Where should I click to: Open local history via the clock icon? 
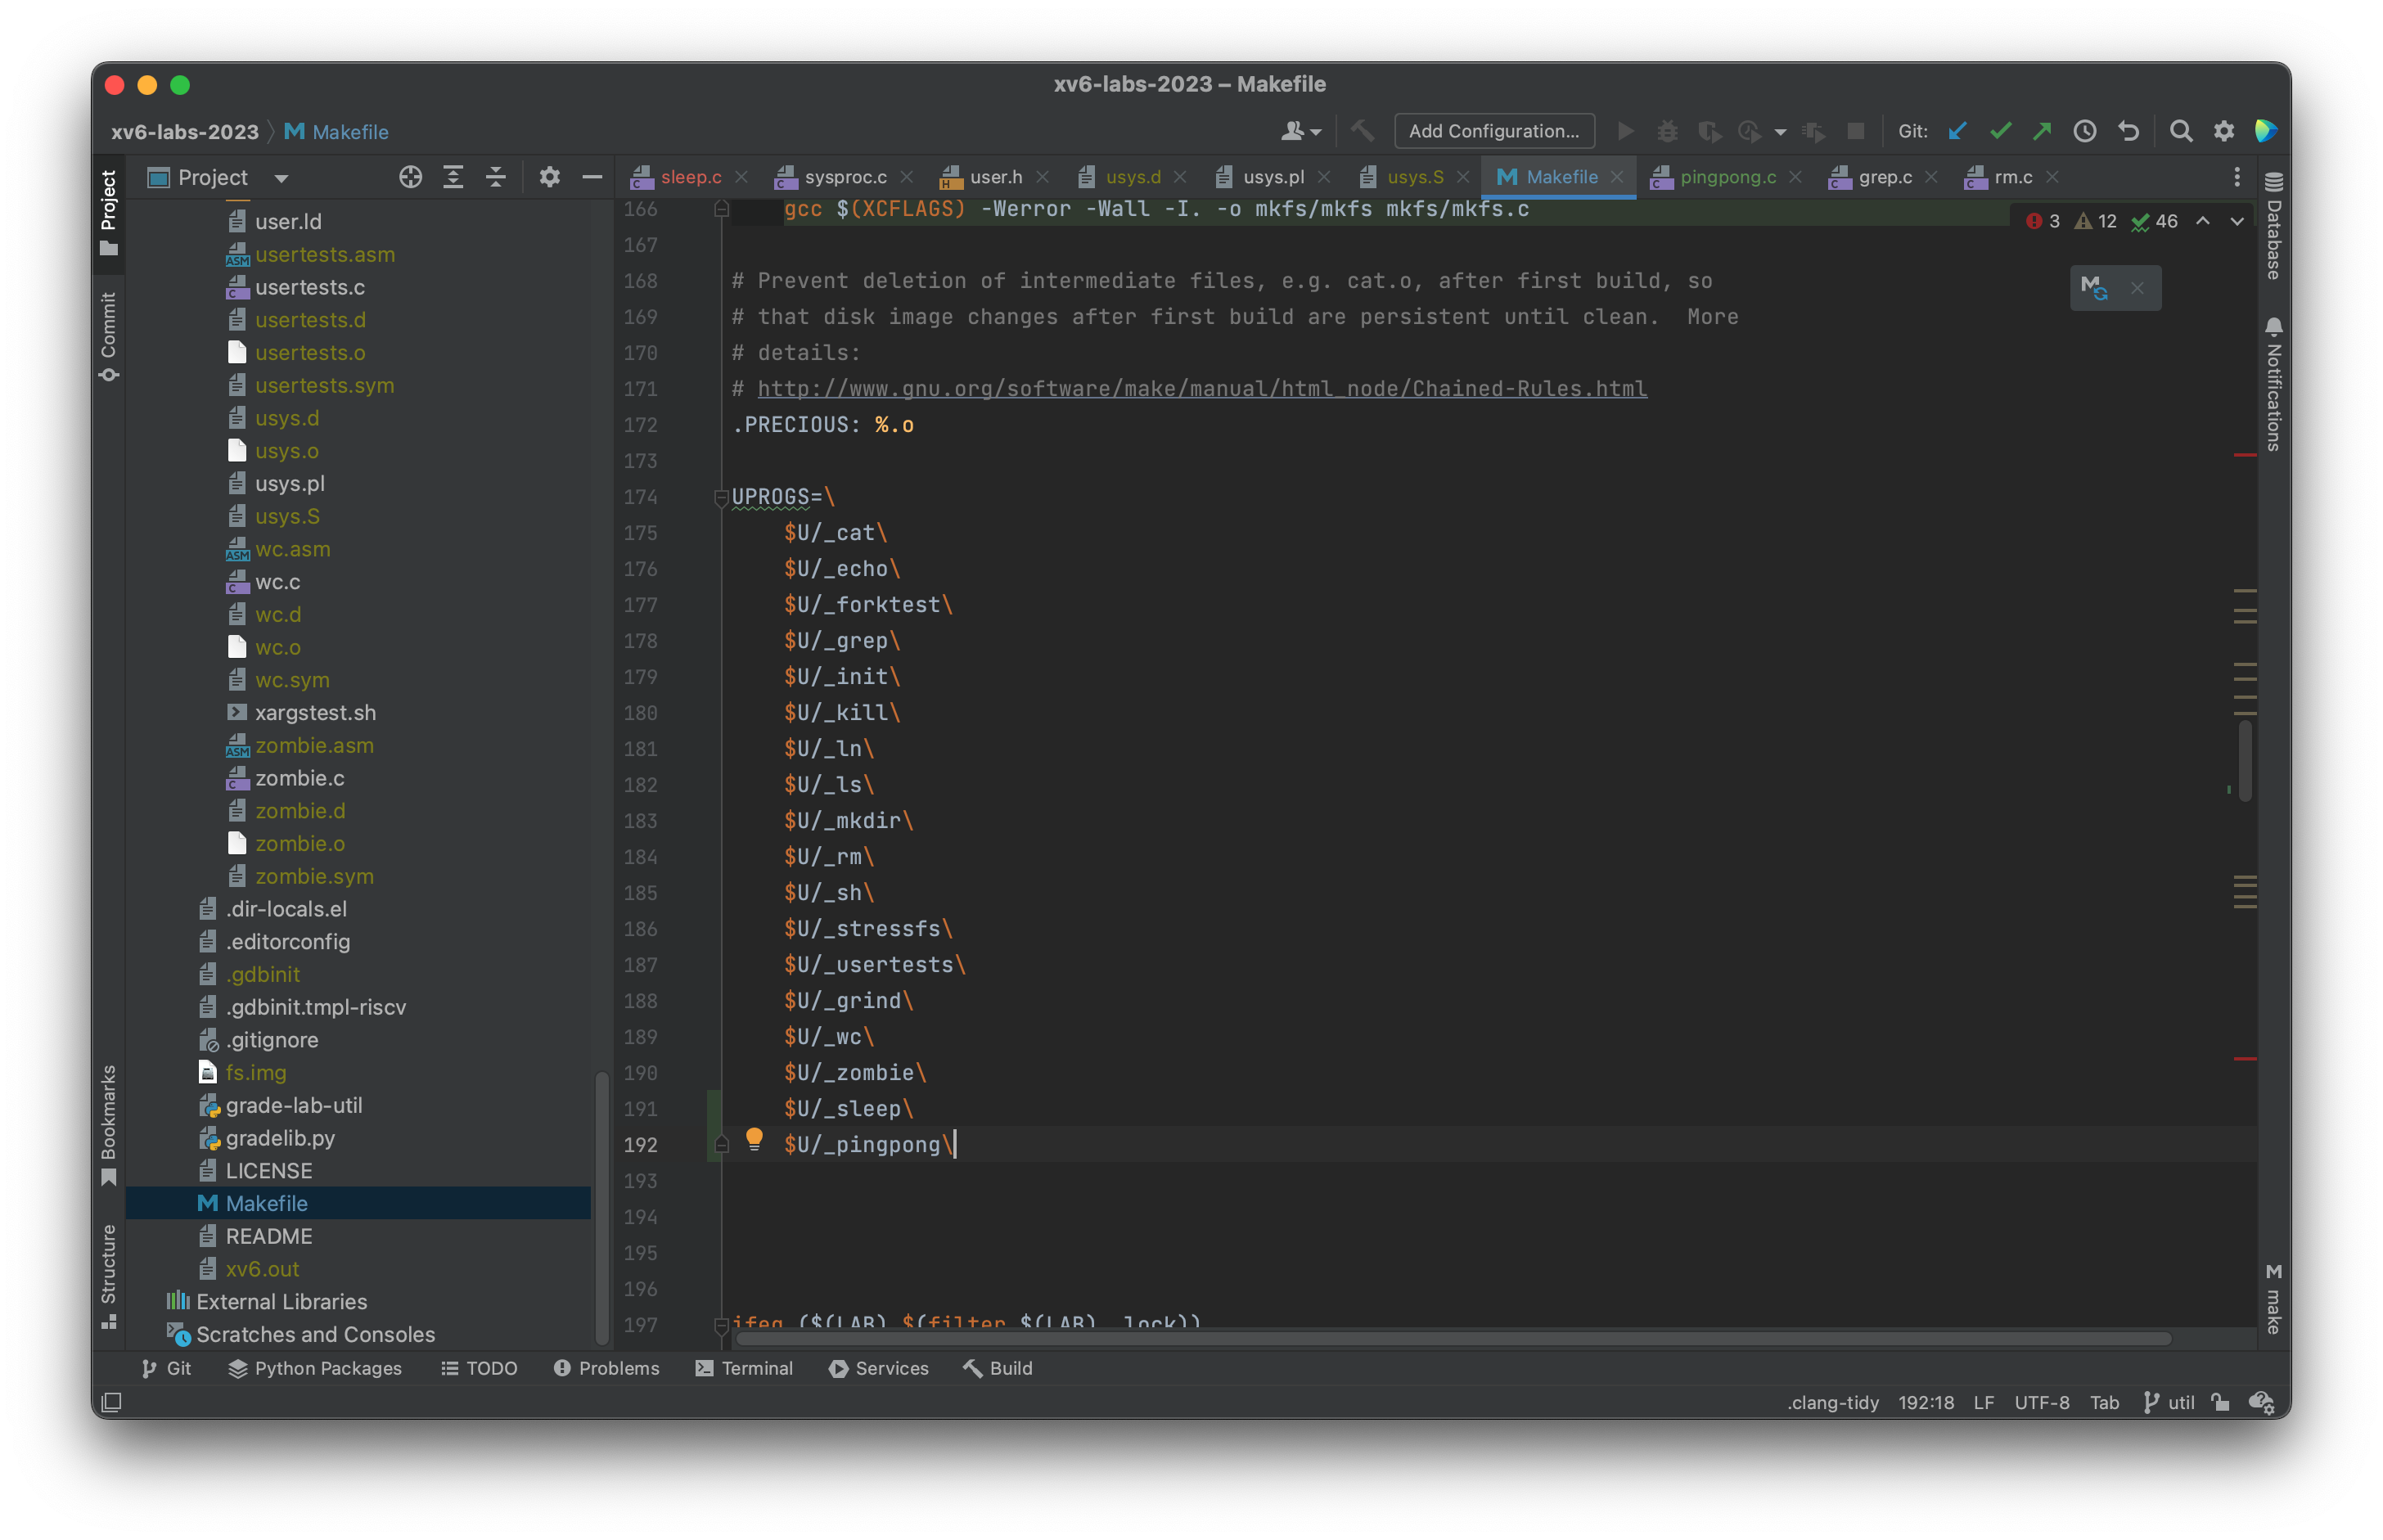(2084, 131)
